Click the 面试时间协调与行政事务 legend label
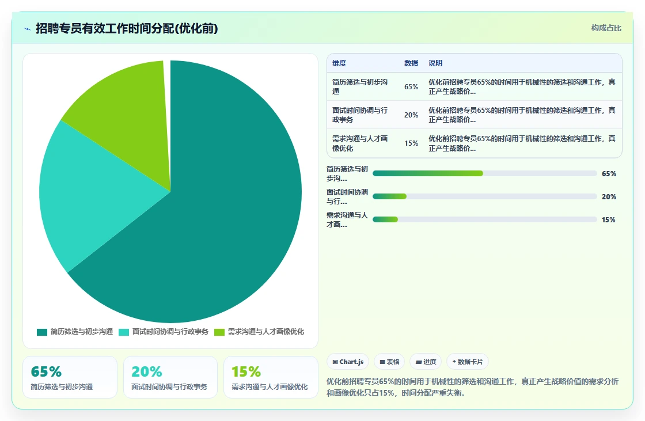Image resolution: width=645 pixels, height=421 pixels. 170,332
